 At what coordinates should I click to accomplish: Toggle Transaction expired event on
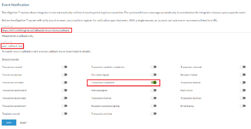pos(64,75)
